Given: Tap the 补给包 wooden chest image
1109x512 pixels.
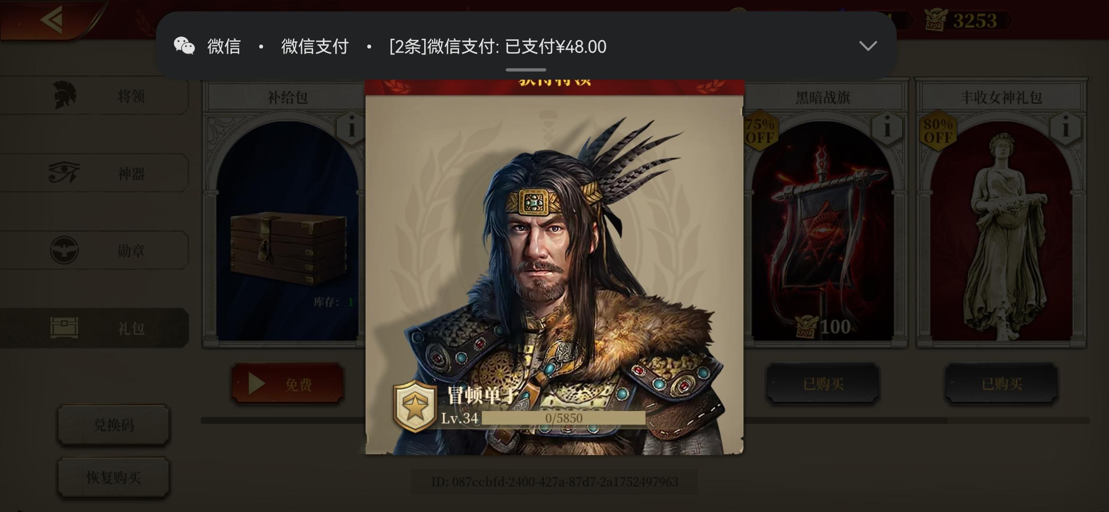Looking at the screenshot, I should click(x=288, y=248).
